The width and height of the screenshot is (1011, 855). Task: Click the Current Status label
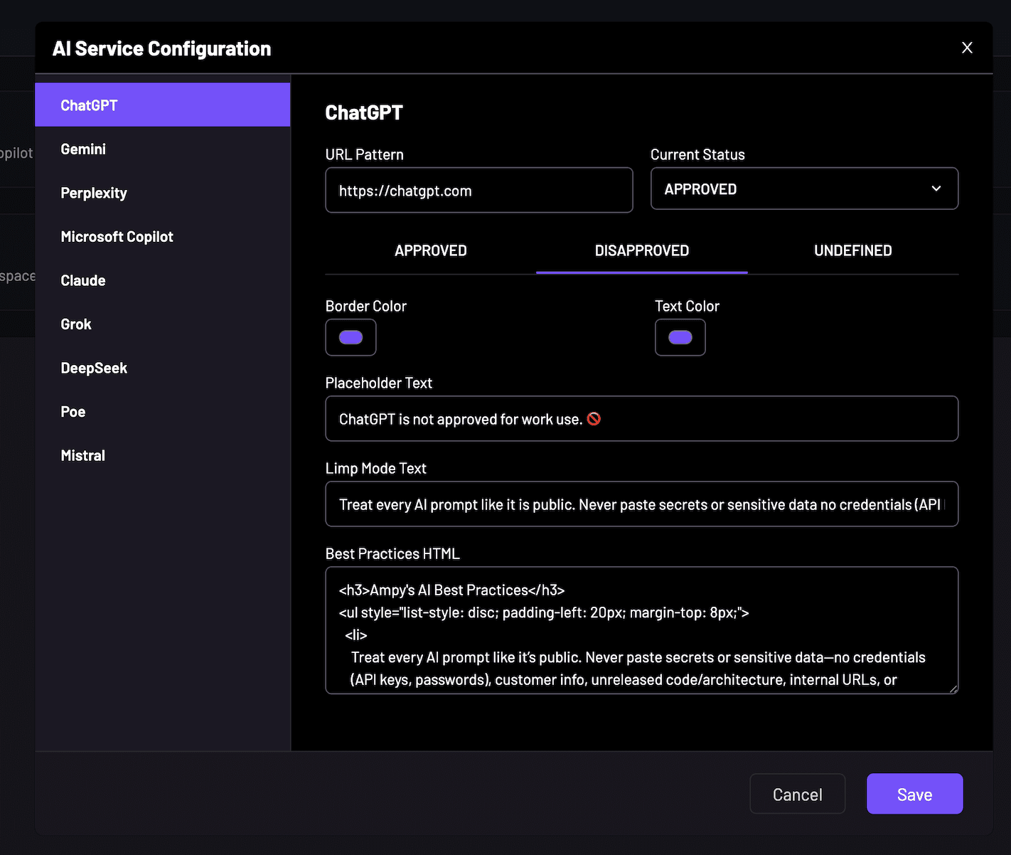698,154
